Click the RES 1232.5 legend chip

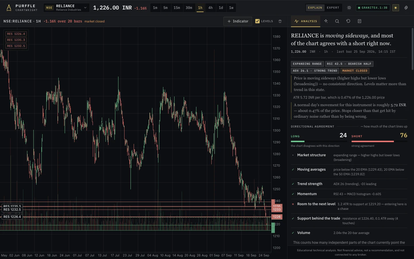click(16, 46)
